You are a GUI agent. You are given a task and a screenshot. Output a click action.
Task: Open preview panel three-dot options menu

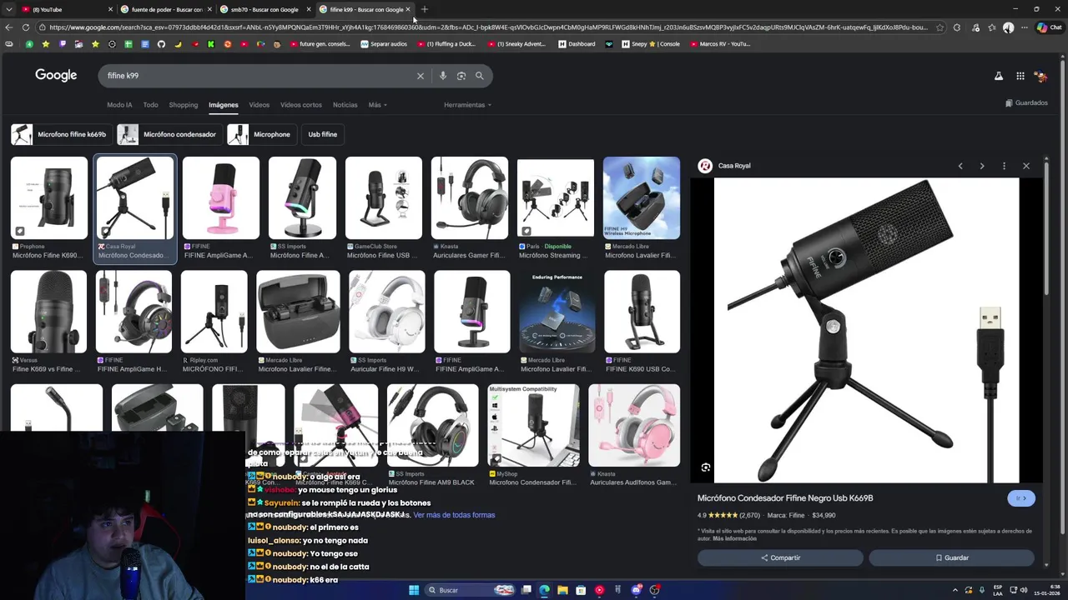pyautogui.click(x=1004, y=166)
